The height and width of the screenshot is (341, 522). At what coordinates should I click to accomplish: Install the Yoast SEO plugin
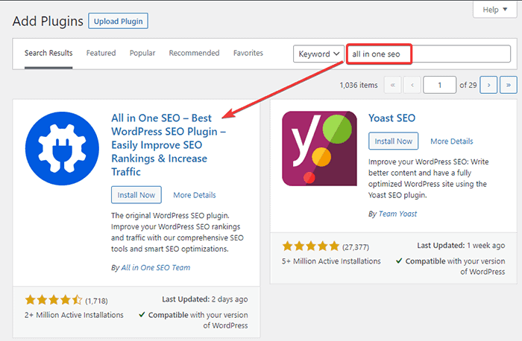(x=393, y=141)
